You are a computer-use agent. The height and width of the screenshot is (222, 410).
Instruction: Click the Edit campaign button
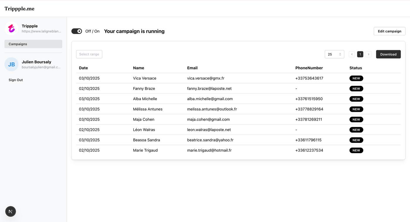(389, 31)
